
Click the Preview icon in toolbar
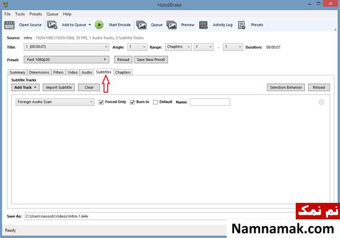click(172, 25)
